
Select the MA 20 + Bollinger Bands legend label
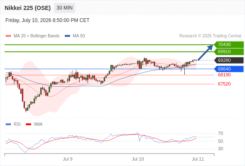(37, 36)
